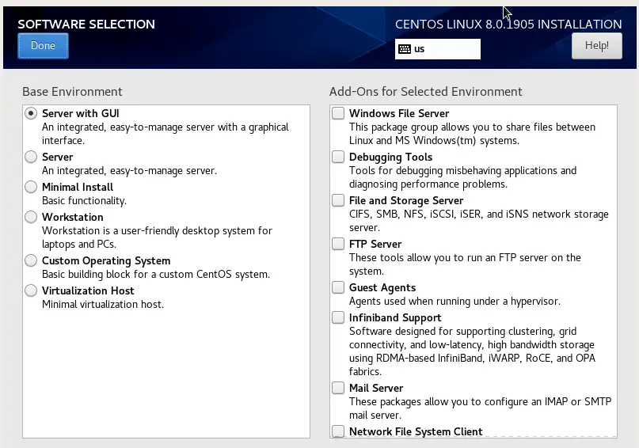The width and height of the screenshot is (639, 448).
Task: Click the 'Virtualization Host' label
Action: pyautogui.click(x=88, y=290)
